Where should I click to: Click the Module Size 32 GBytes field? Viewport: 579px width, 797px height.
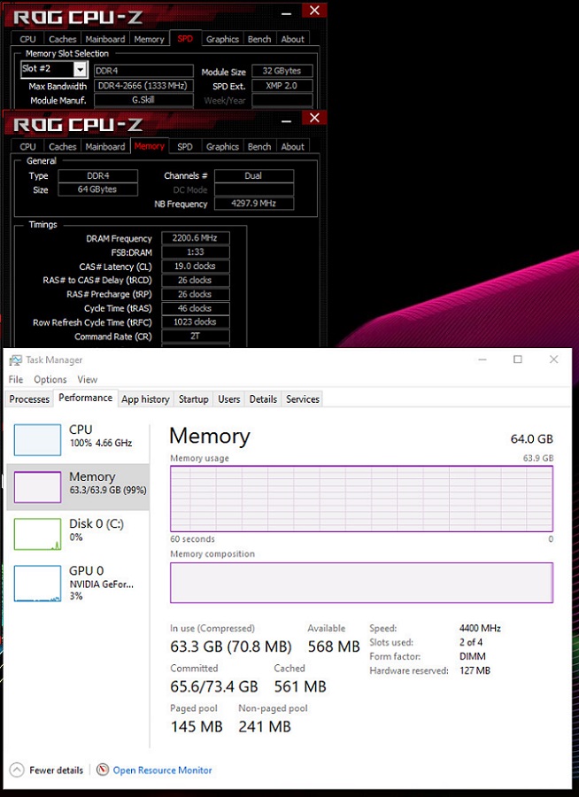pos(282,71)
